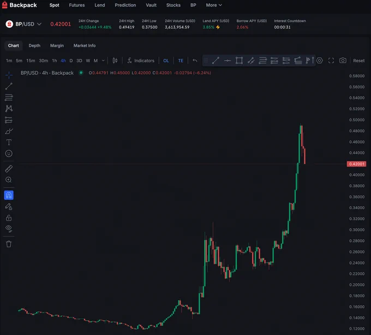Open the Indicators menu
Image resolution: width=371 pixels, height=335 pixels.
(x=141, y=61)
